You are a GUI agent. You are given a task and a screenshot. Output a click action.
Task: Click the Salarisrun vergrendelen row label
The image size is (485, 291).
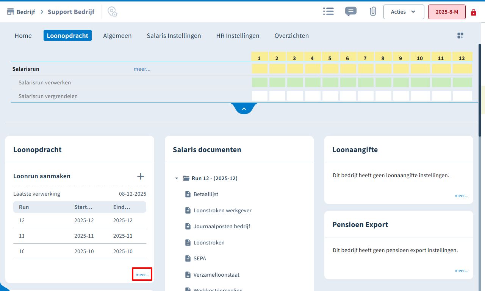48,96
